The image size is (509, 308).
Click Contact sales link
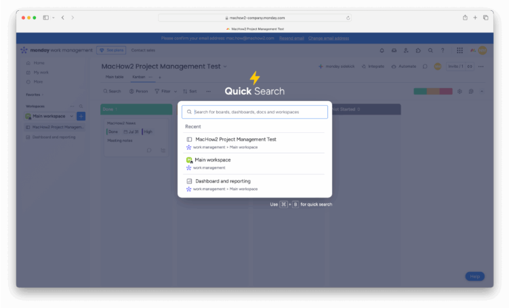click(143, 50)
